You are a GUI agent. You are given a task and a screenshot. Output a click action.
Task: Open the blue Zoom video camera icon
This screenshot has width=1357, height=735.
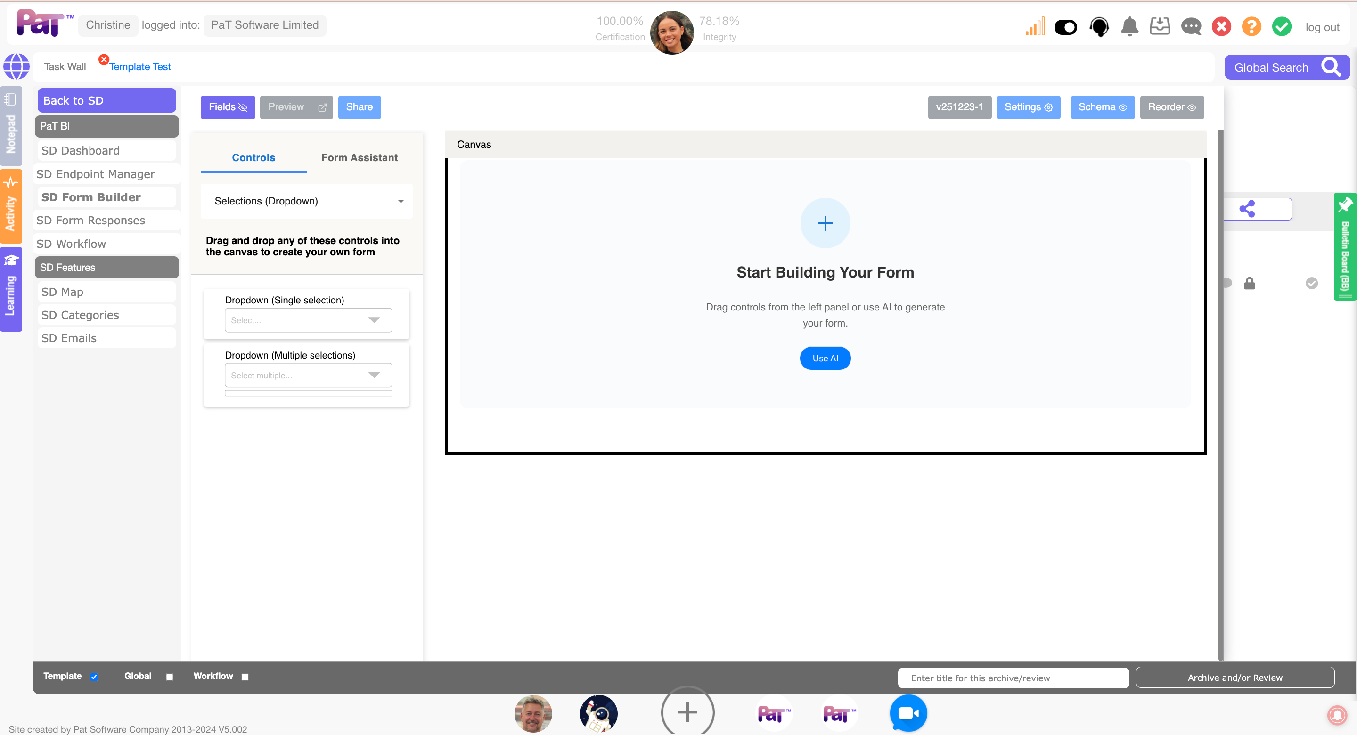click(x=908, y=712)
